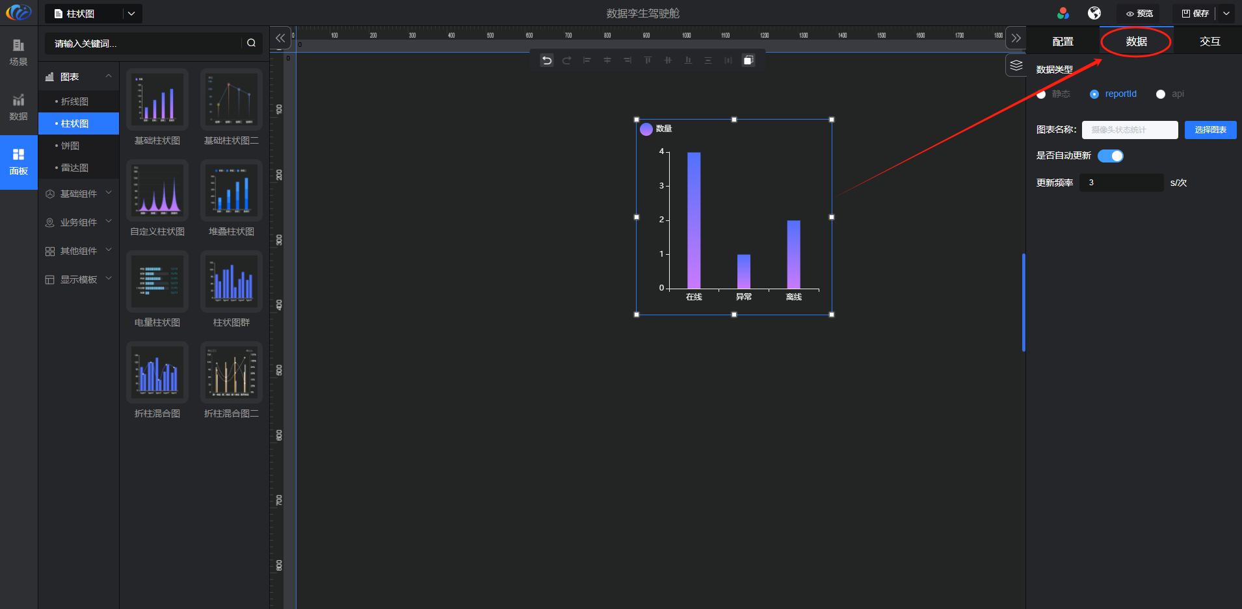Open the dropdown arrow next to 保存
This screenshot has height=609, width=1242.
pyautogui.click(x=1226, y=13)
